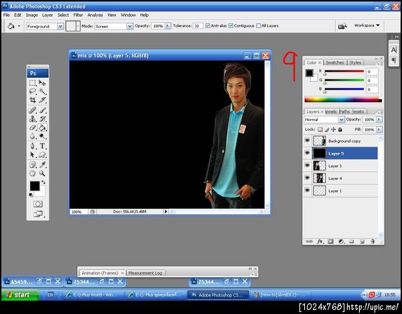Switch to the Styles tab
This screenshot has height=314, width=402.
click(x=355, y=62)
